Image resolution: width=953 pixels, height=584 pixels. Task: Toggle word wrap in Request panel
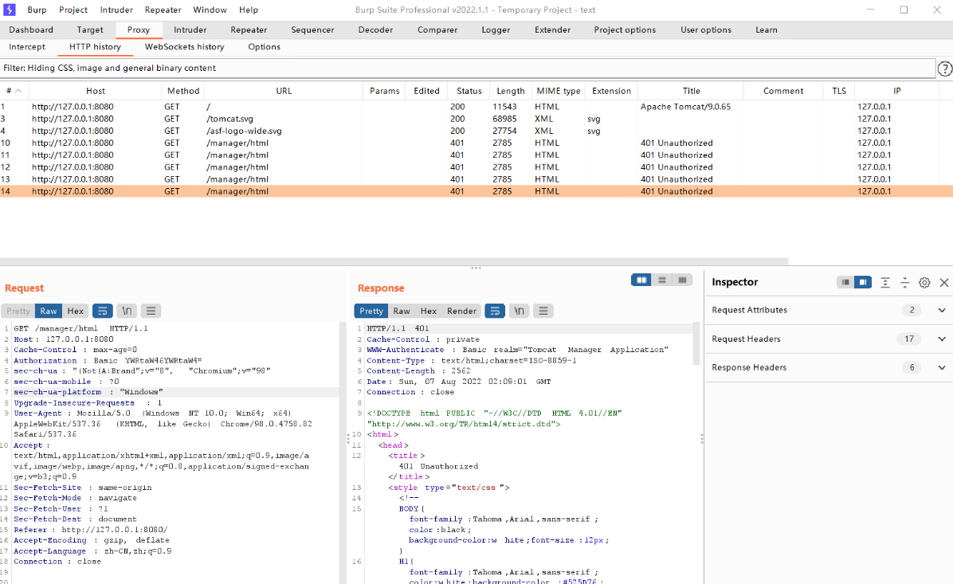pyautogui.click(x=102, y=311)
